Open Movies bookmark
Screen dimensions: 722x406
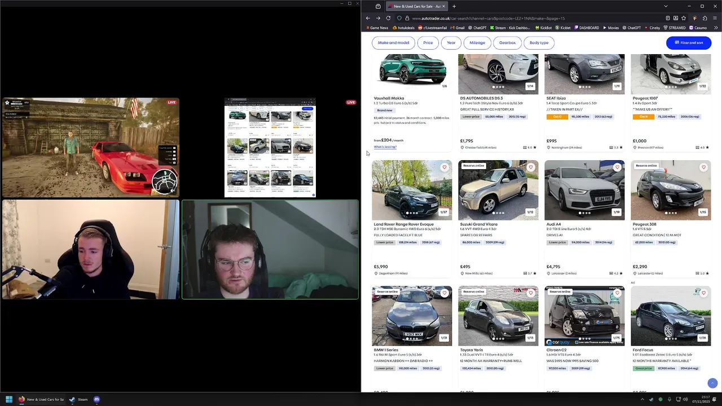point(611,28)
